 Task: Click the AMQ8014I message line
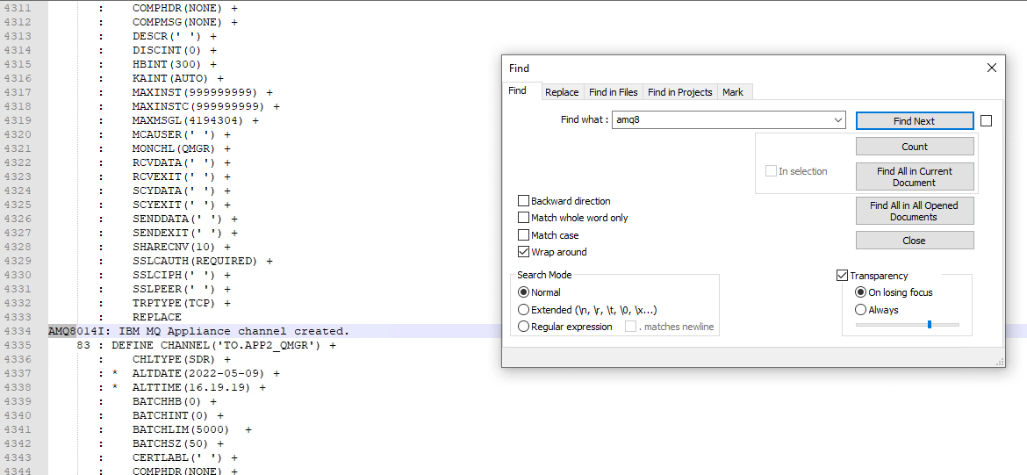coord(198,331)
